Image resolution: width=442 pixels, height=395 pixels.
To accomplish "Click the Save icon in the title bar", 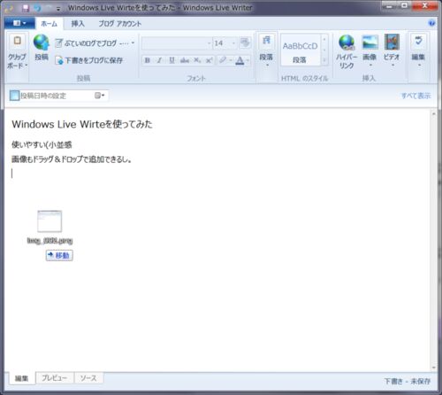I will (x=26, y=8).
